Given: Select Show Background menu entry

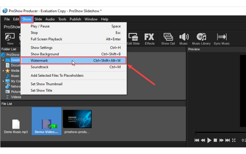Looking at the screenshot, I should pos(73,54).
